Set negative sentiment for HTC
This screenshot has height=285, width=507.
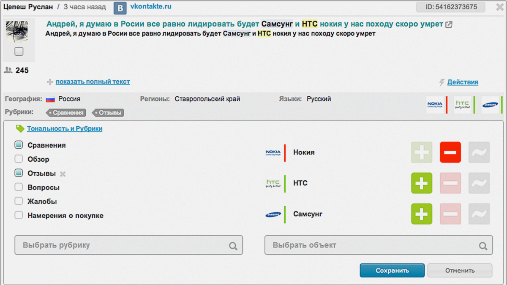(x=450, y=183)
